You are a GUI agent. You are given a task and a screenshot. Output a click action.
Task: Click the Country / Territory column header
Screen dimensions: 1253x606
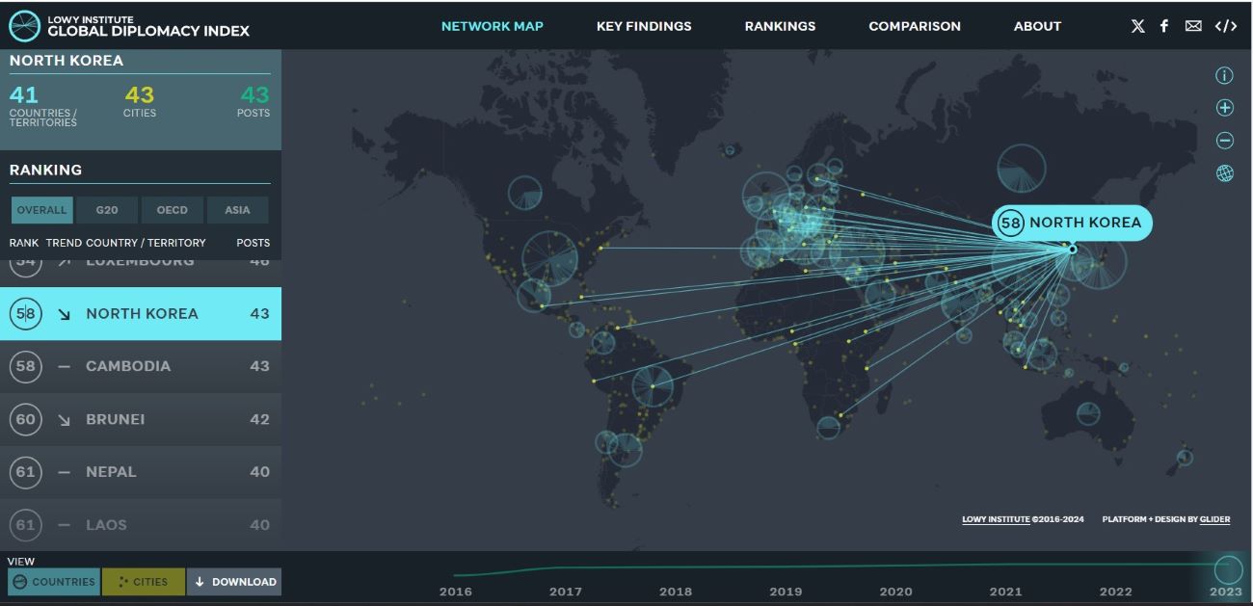click(146, 243)
